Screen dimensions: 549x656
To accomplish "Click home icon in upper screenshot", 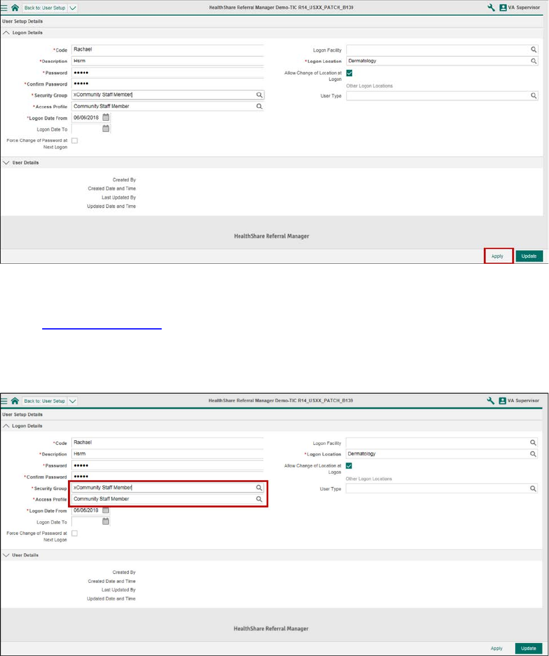I will (x=15, y=8).
